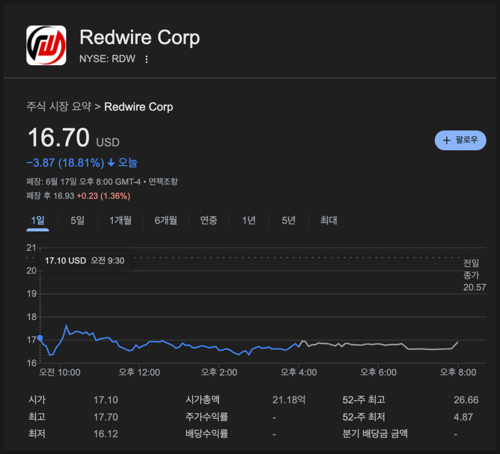Click the 오후 2:00 time axis label
Image resolution: width=500 pixels, height=454 pixels.
click(219, 372)
